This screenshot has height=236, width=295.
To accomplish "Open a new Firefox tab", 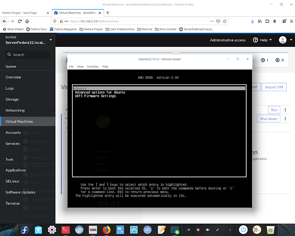I will [x=108, y=13].
